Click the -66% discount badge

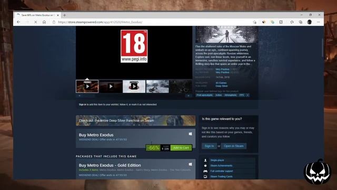[x=153, y=148]
